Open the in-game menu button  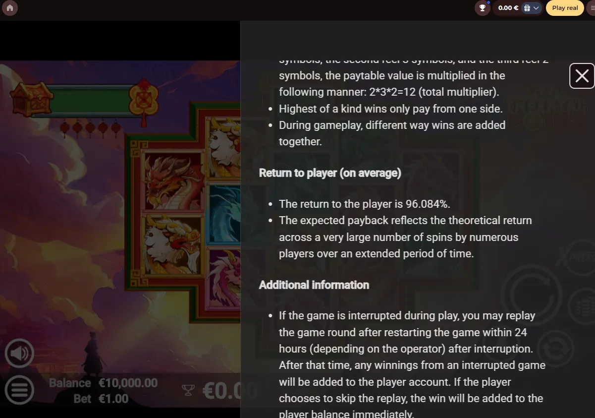click(x=19, y=390)
